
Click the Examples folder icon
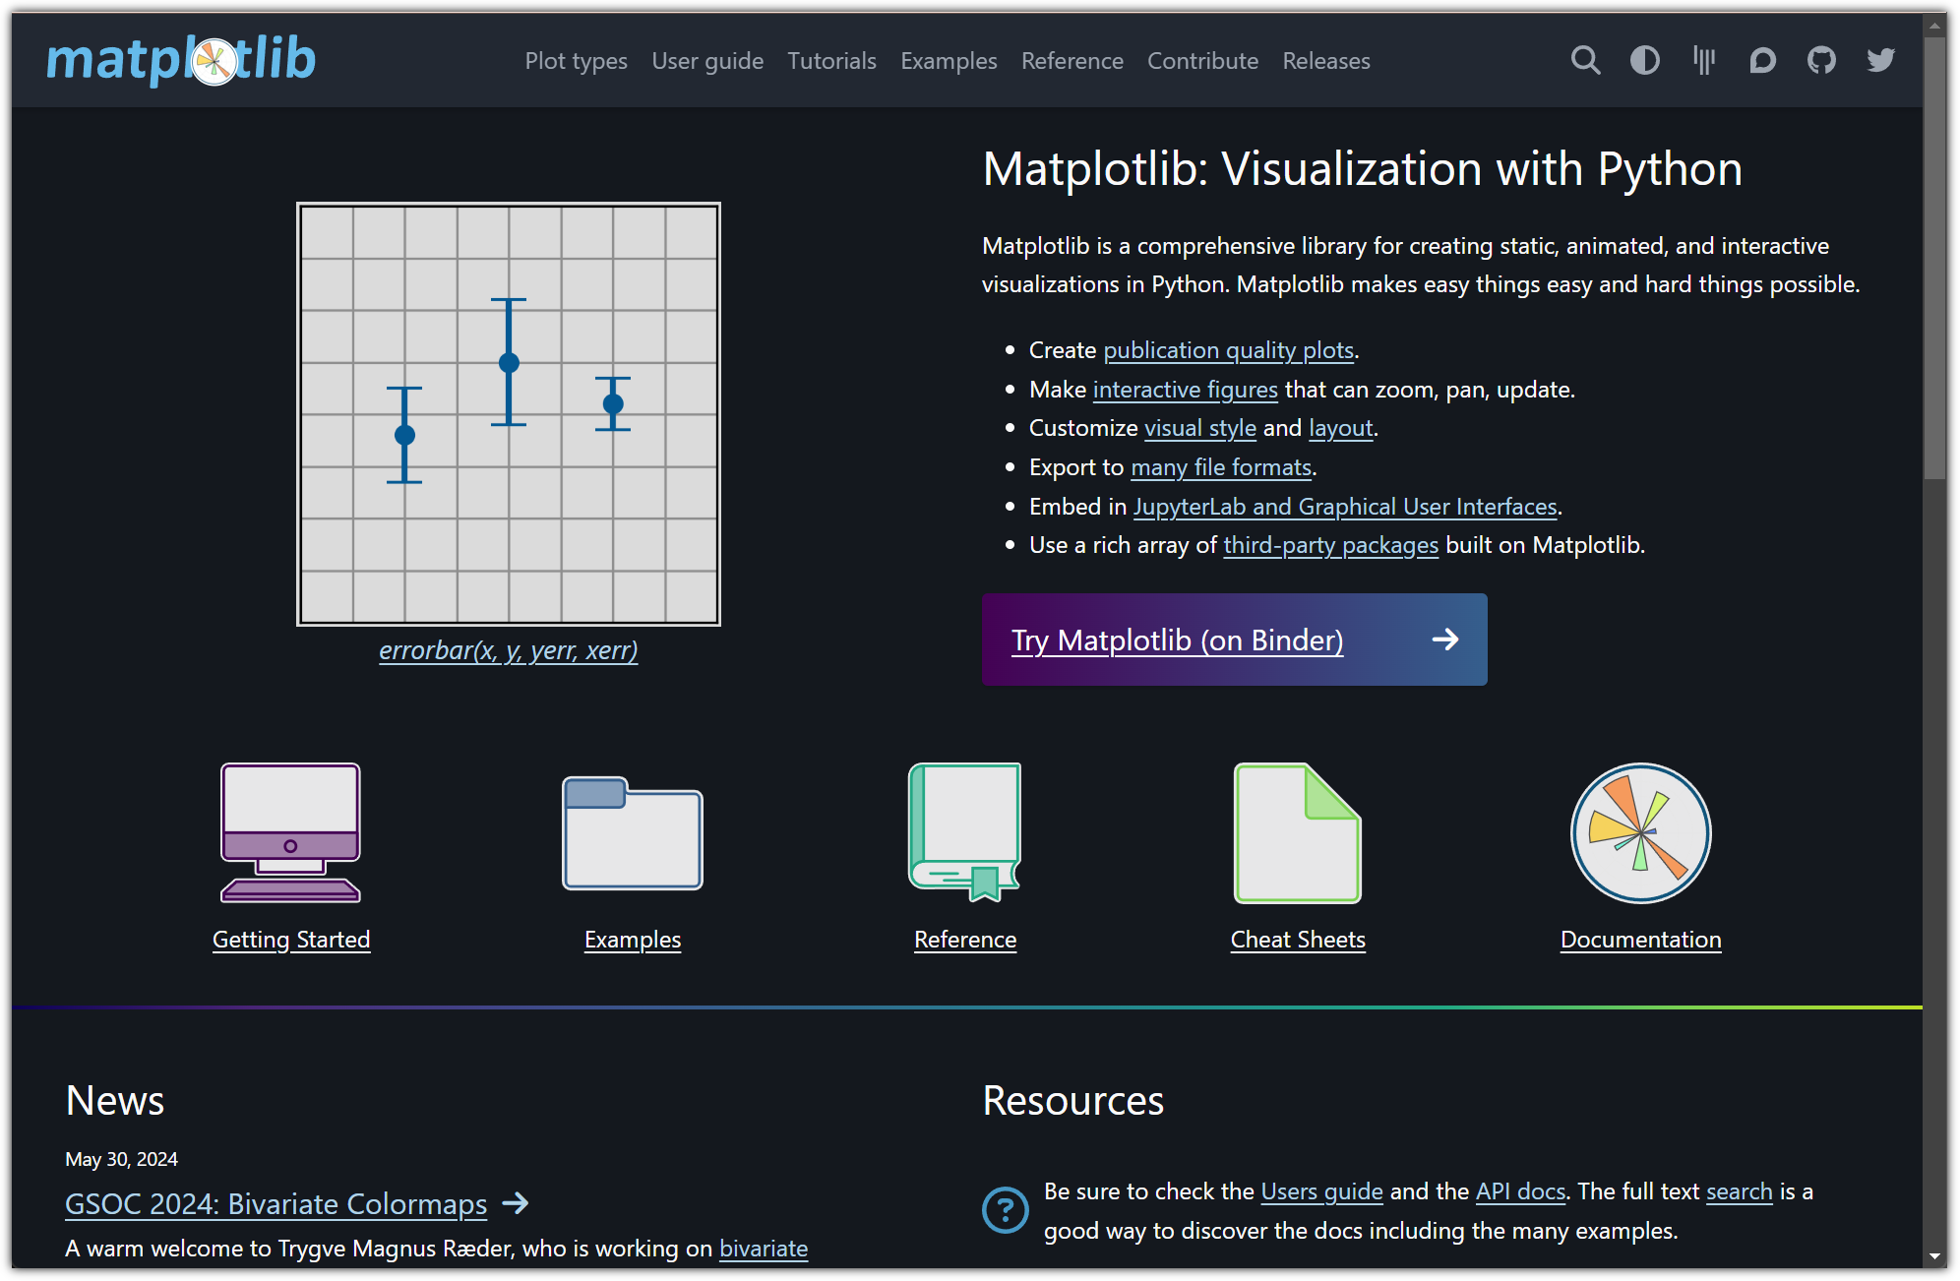(x=632, y=832)
